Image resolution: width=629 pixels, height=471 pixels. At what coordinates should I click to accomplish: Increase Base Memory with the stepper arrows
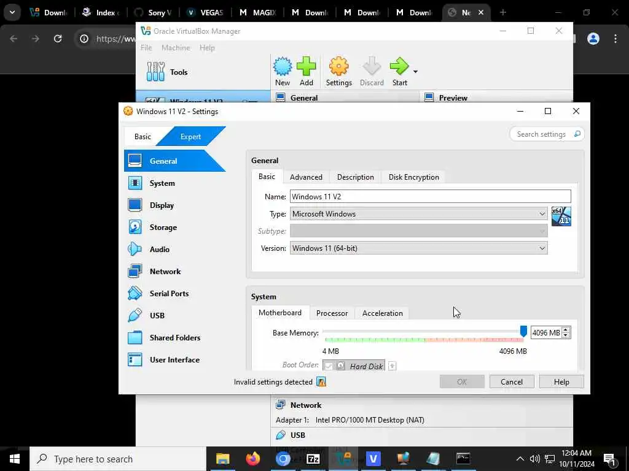pos(566,329)
